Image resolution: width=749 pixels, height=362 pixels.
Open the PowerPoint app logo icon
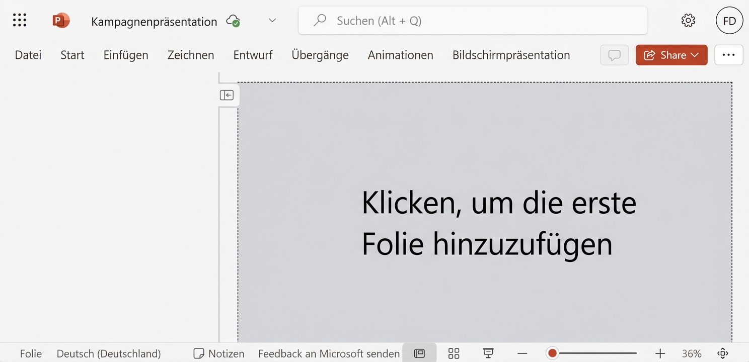[x=60, y=20]
